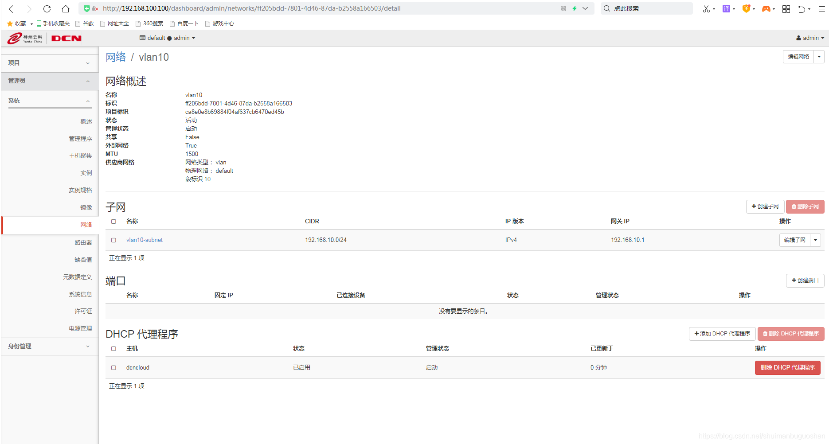Click the orange yuan shield icon
The image size is (829, 444).
pos(746,8)
